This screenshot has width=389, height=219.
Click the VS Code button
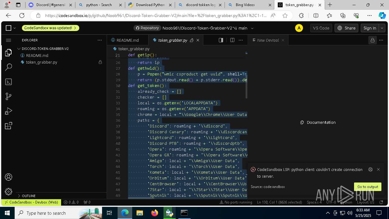[321, 28]
